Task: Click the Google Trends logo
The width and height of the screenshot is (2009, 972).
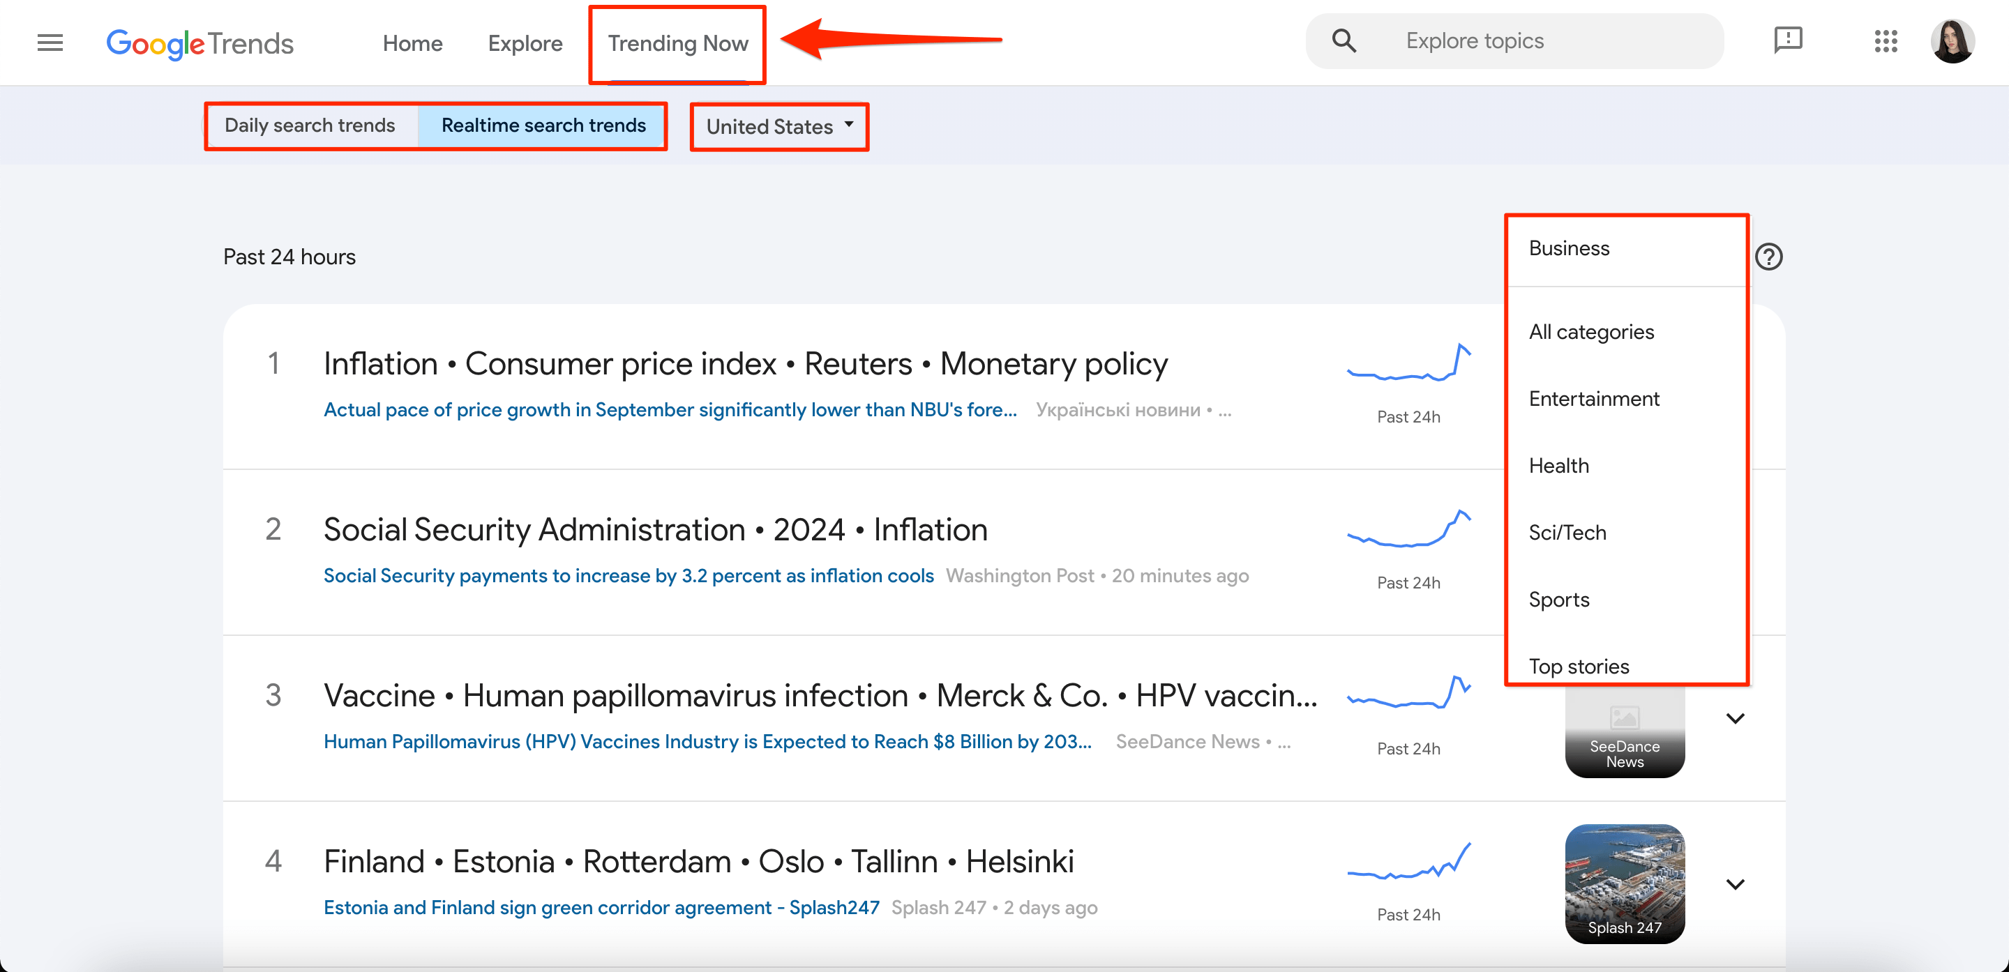Action: coord(200,44)
